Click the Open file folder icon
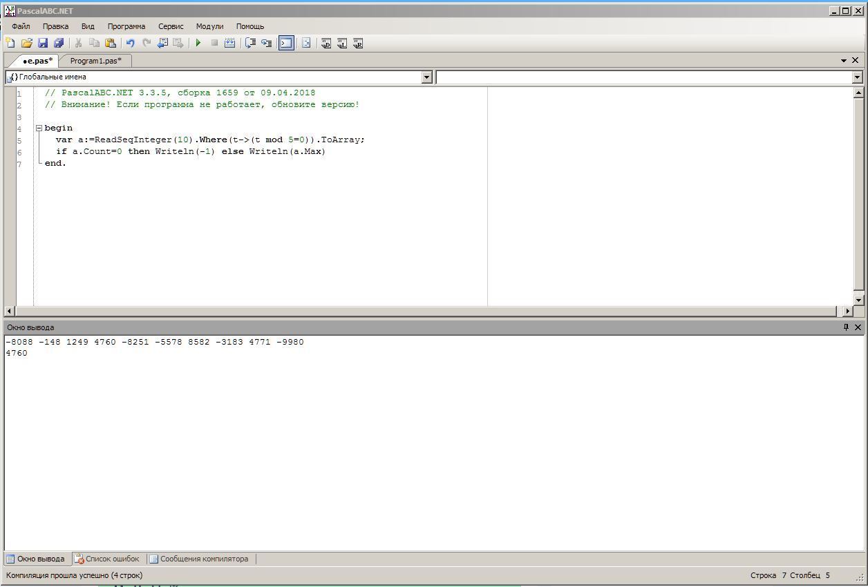Screen dimensions: 868x587 pos(27,44)
